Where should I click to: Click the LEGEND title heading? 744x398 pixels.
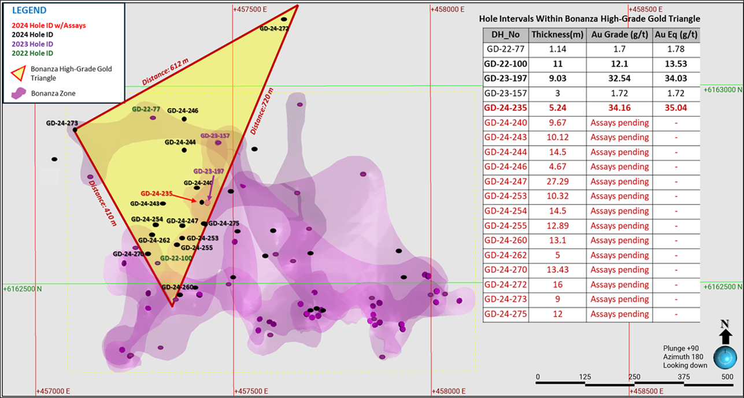29,10
